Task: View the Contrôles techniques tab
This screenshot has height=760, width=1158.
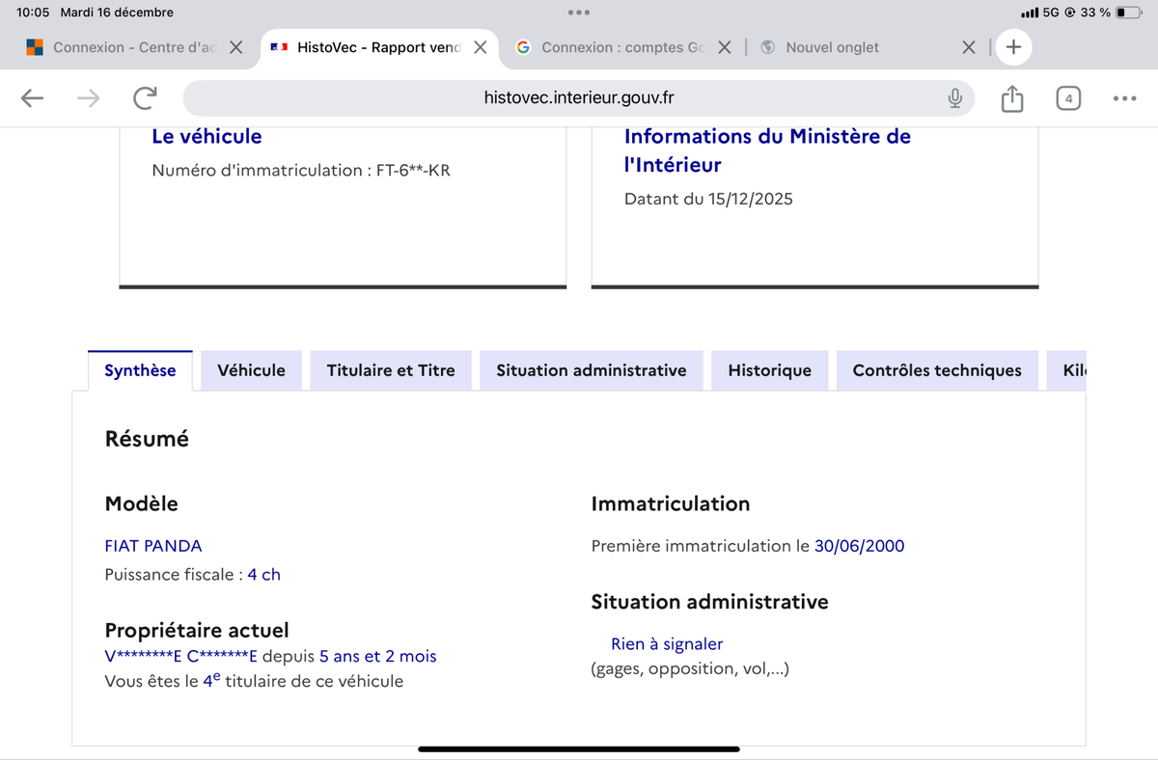Action: [x=936, y=370]
